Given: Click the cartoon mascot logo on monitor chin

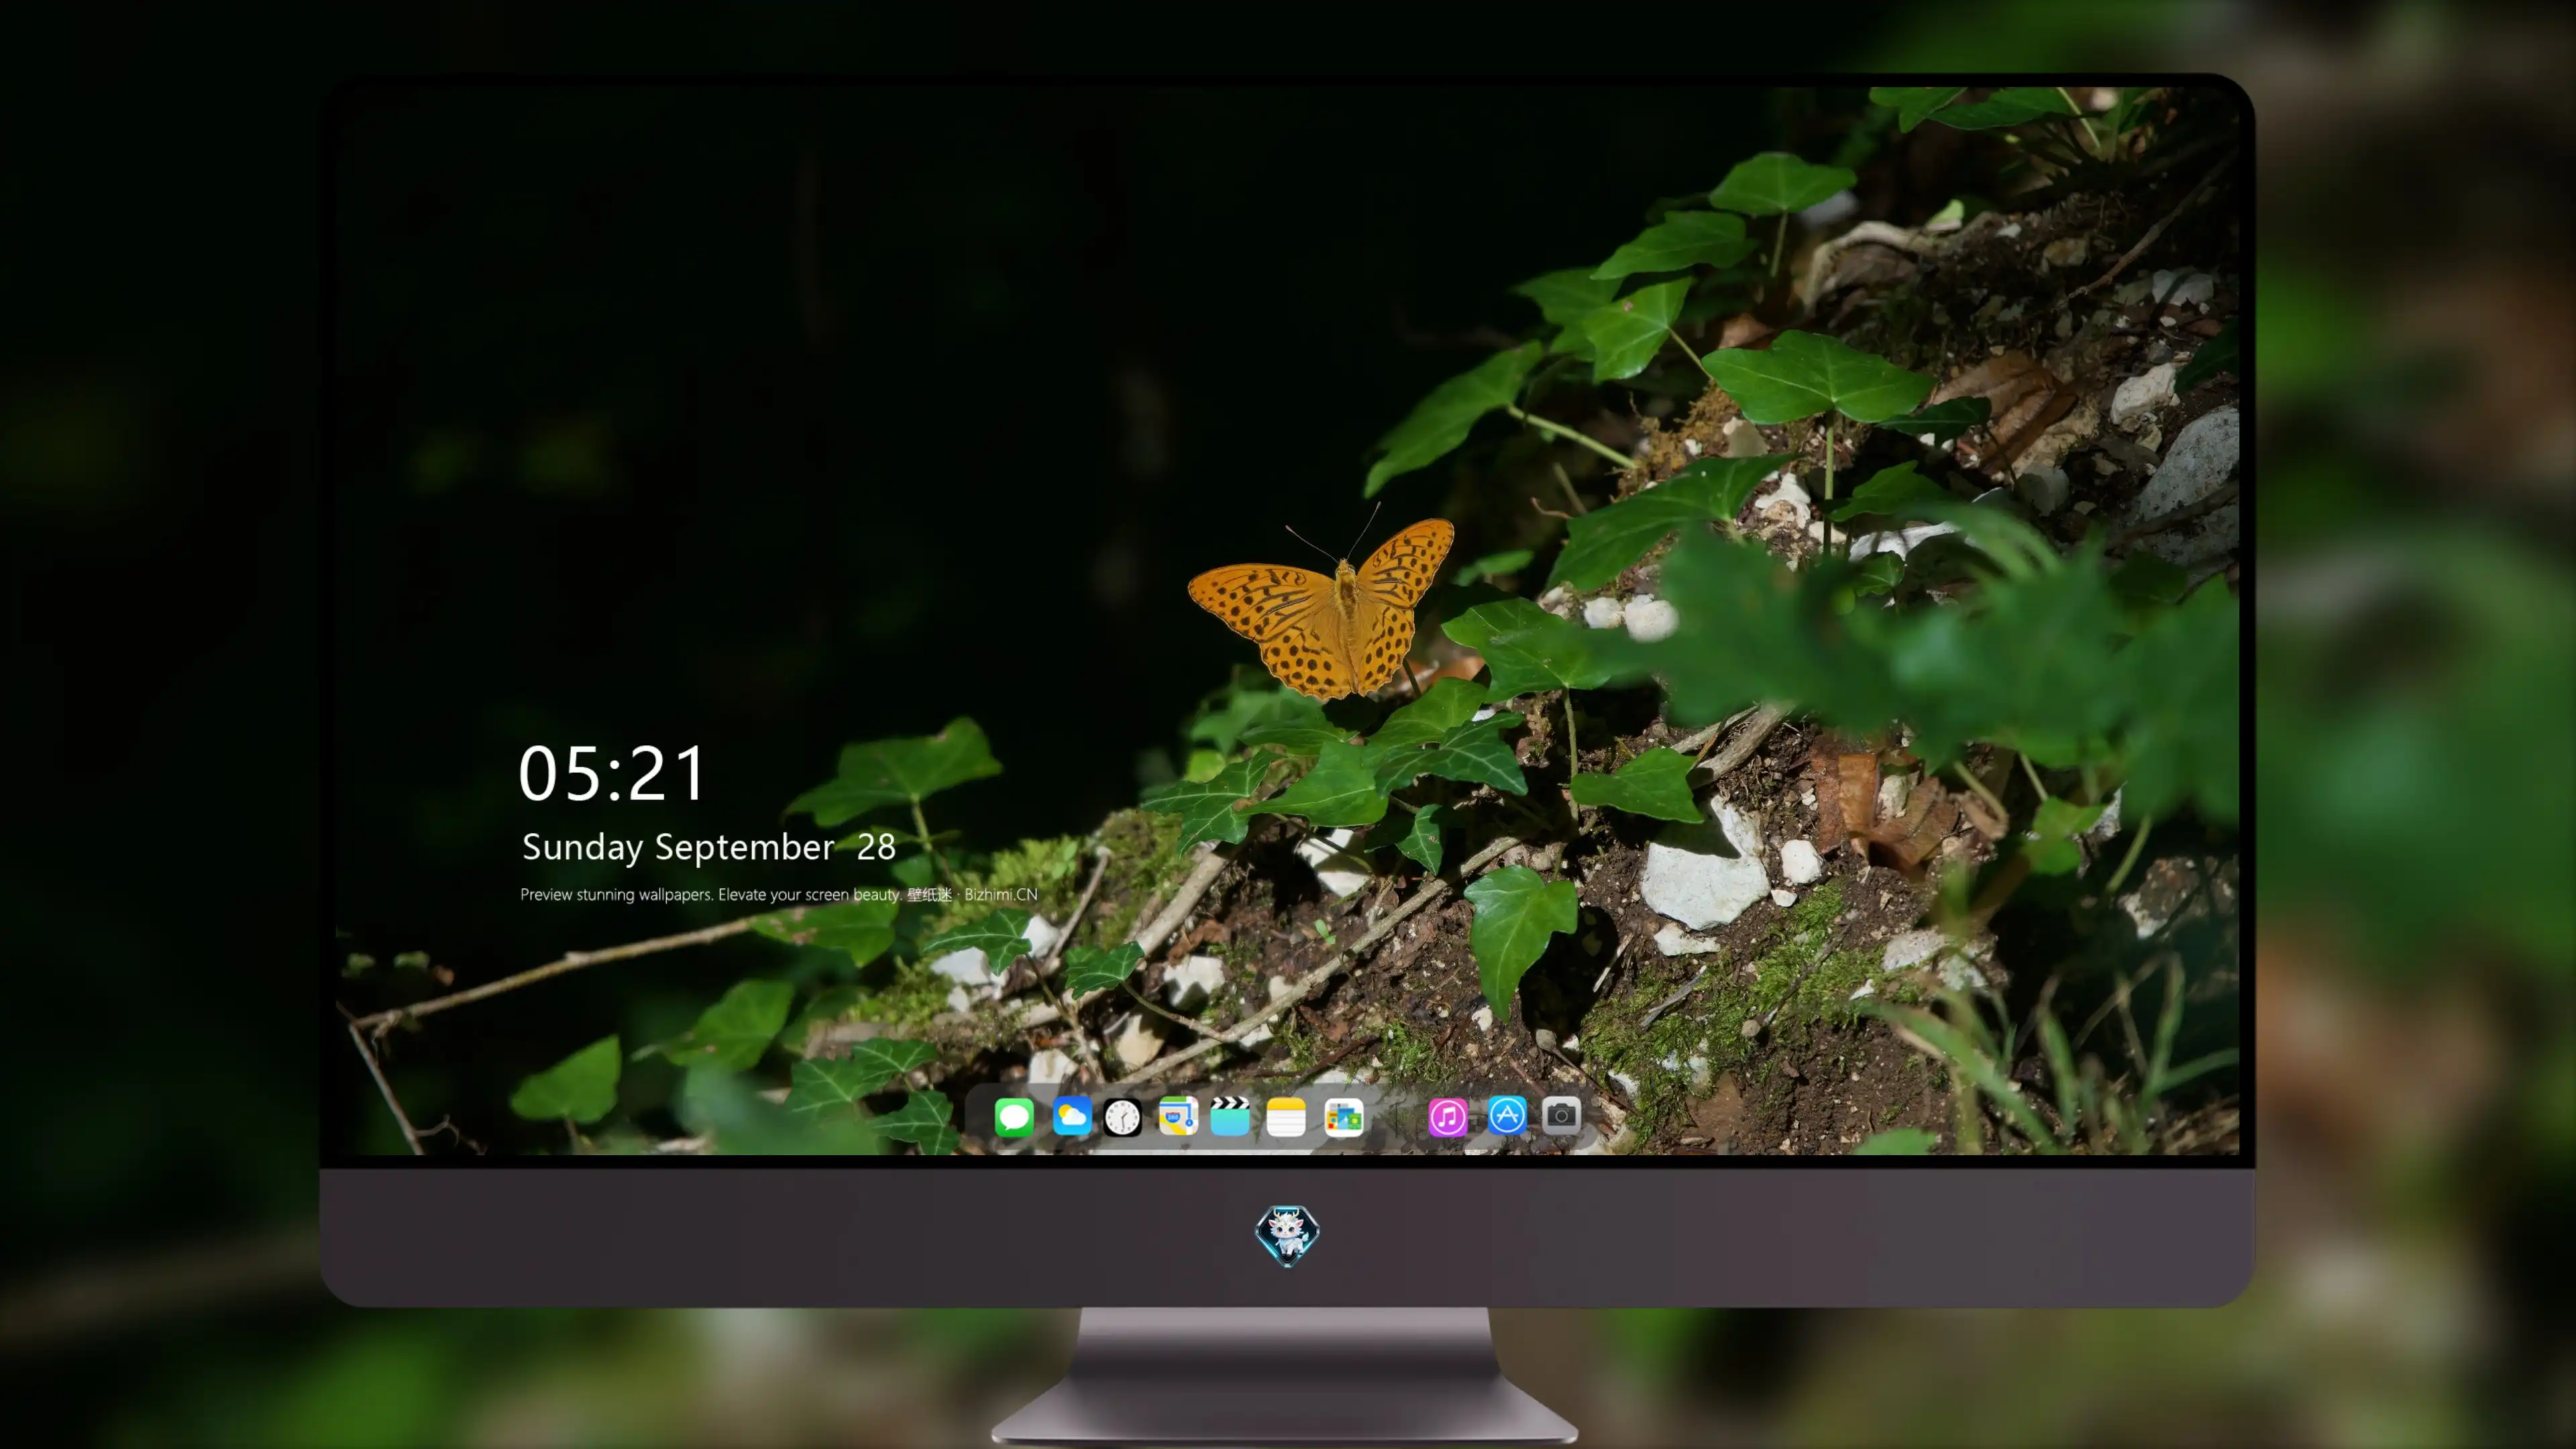Looking at the screenshot, I should click(x=1287, y=1235).
